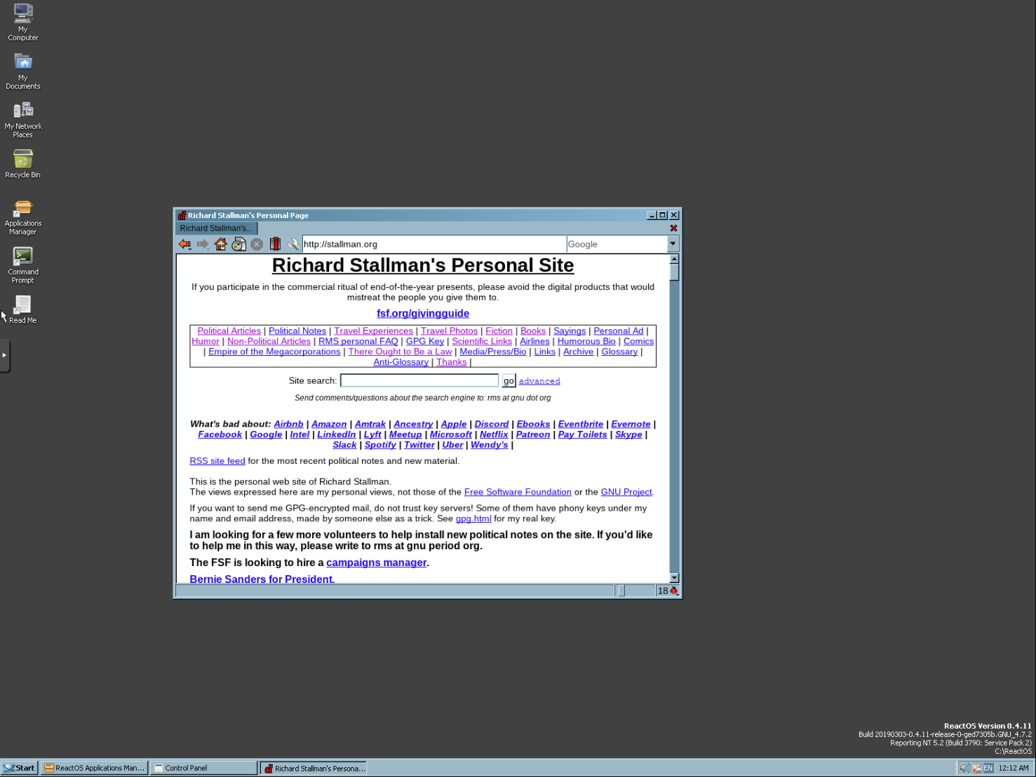
Task: Switch to ReactOS Applications Manager taskbar button
Action: tap(94, 768)
